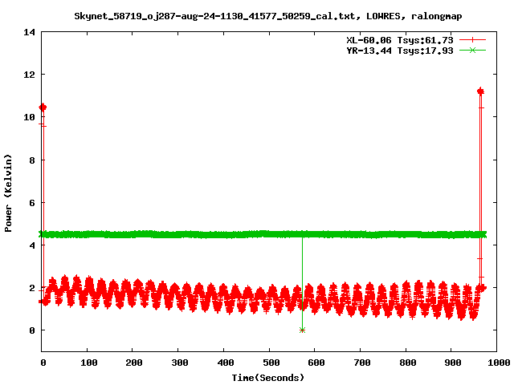Viewport: 514px width, 385px height.
Task: Click the y-axis tick label '14'
Action: 29,32
